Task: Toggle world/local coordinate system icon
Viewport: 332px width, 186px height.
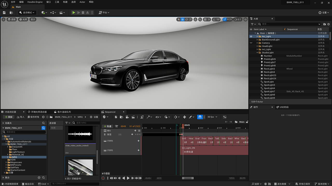Action: coord(196,19)
